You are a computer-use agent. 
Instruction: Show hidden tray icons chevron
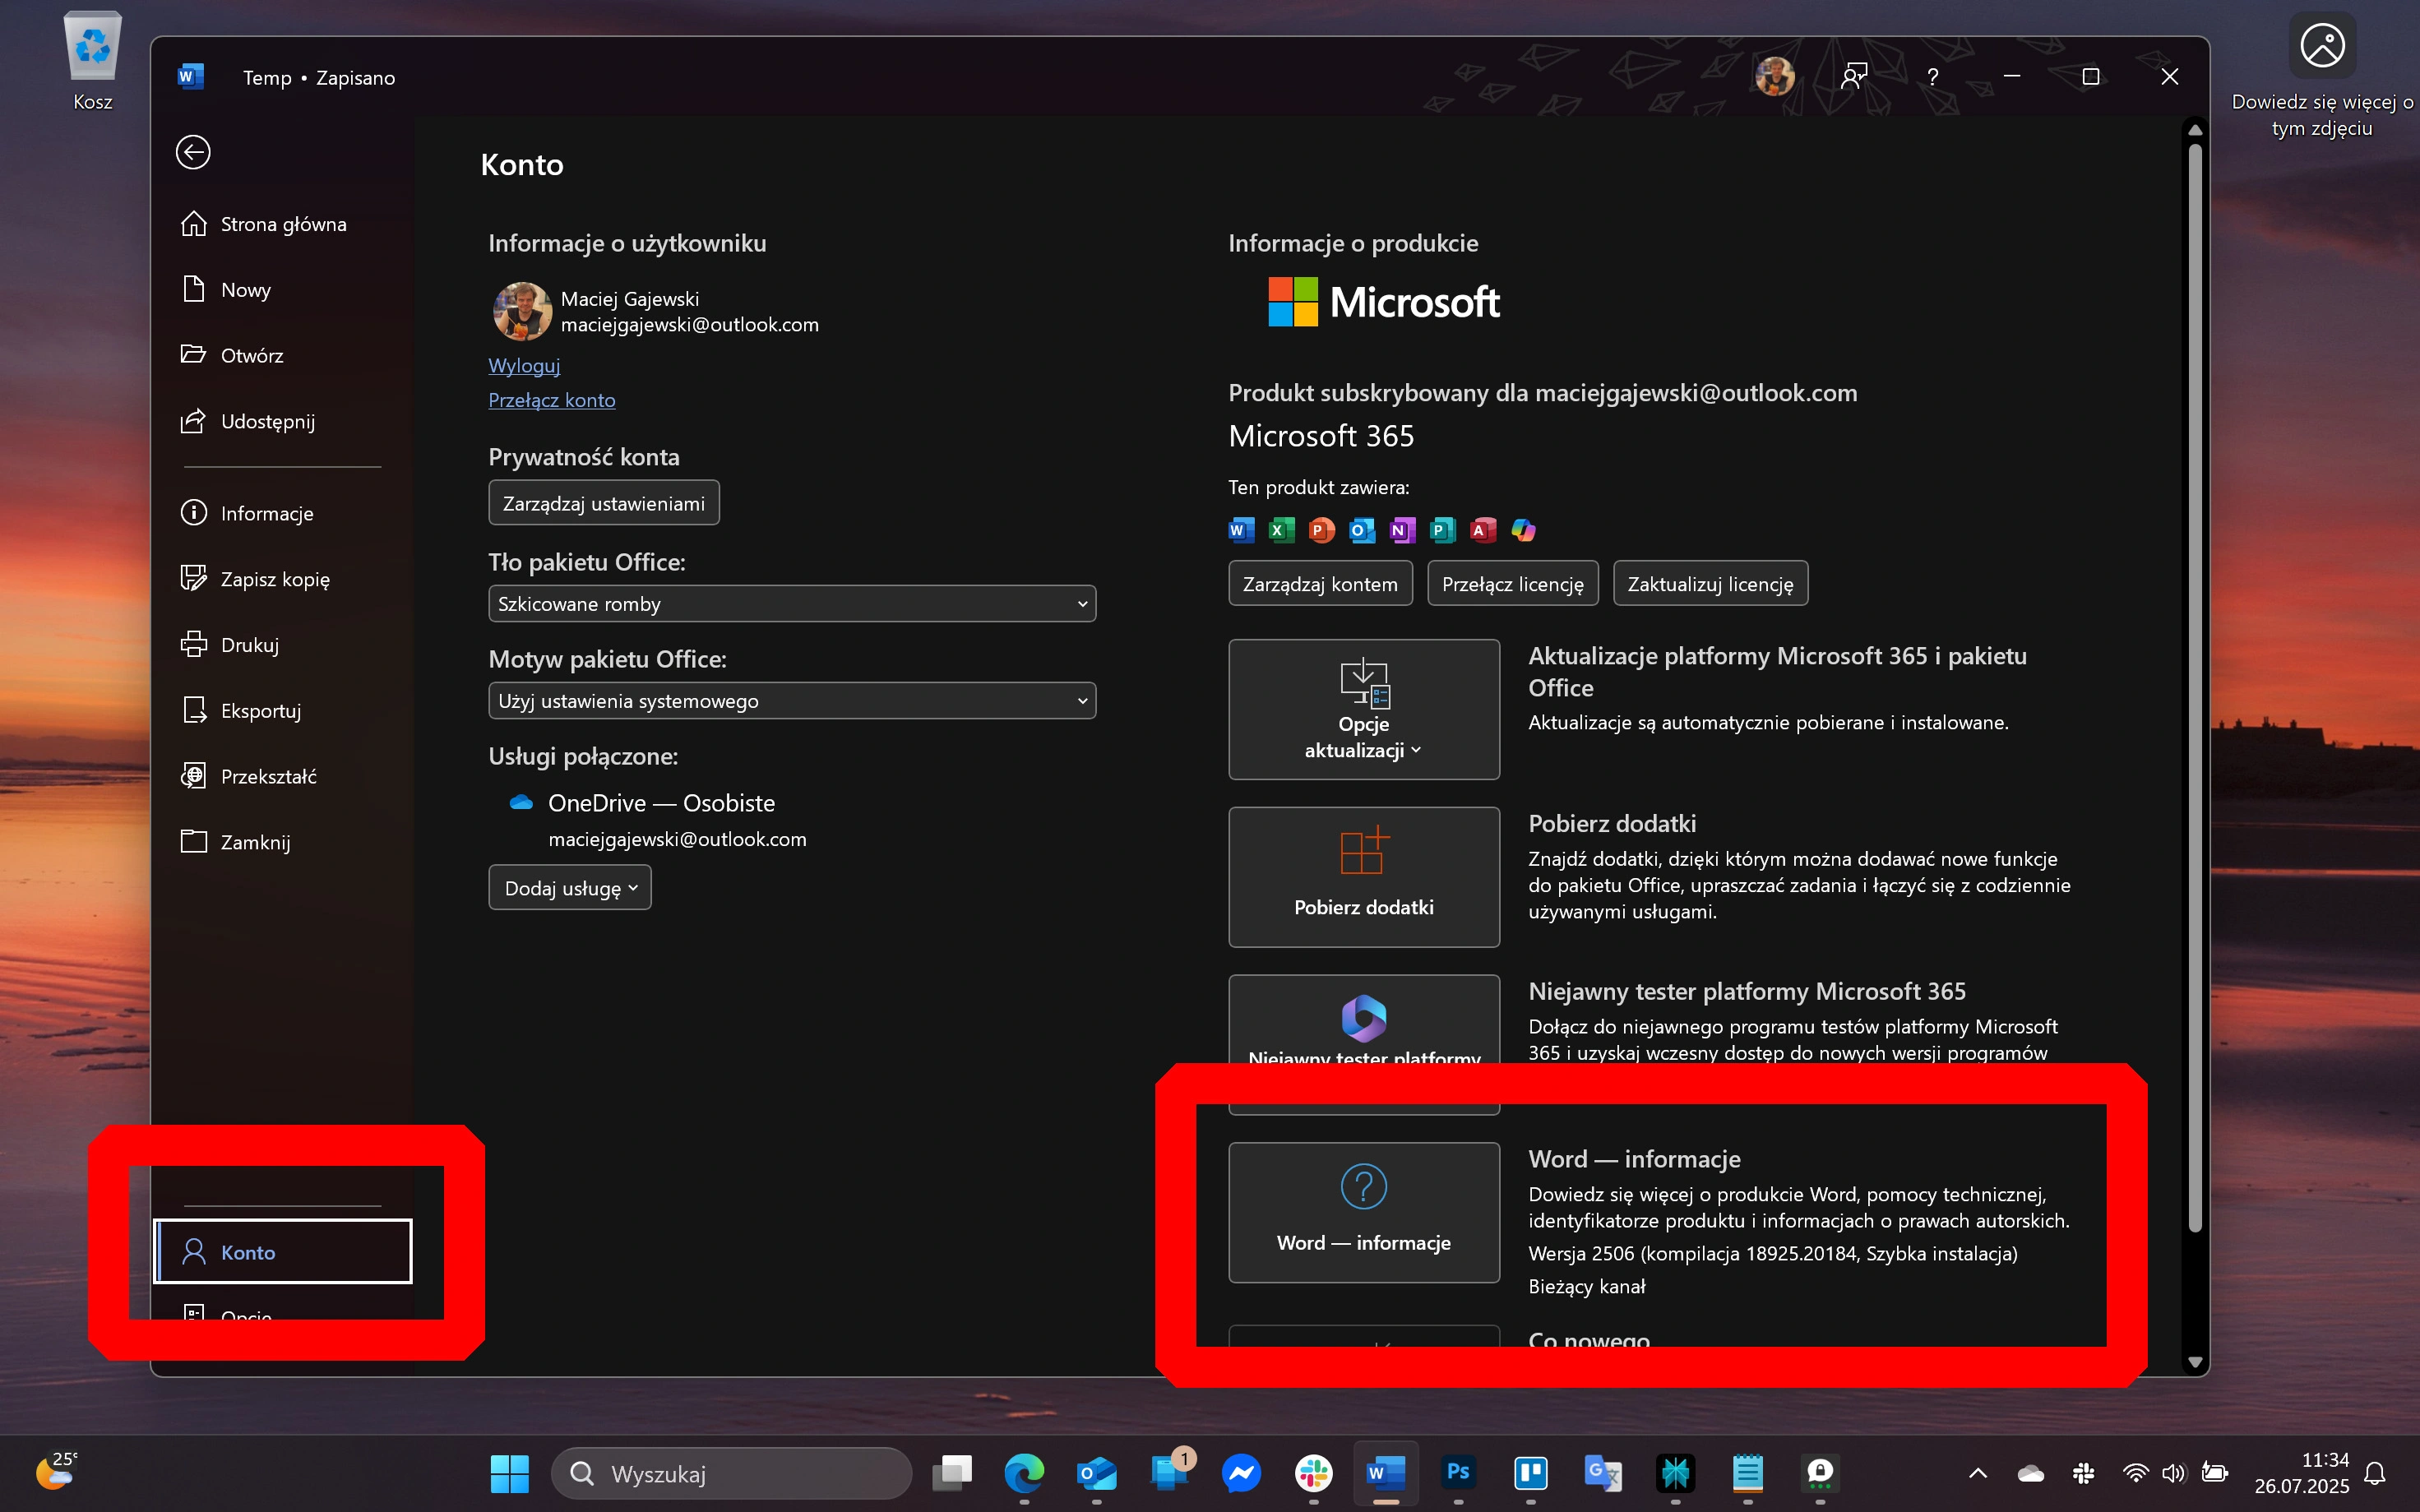1977,1473
